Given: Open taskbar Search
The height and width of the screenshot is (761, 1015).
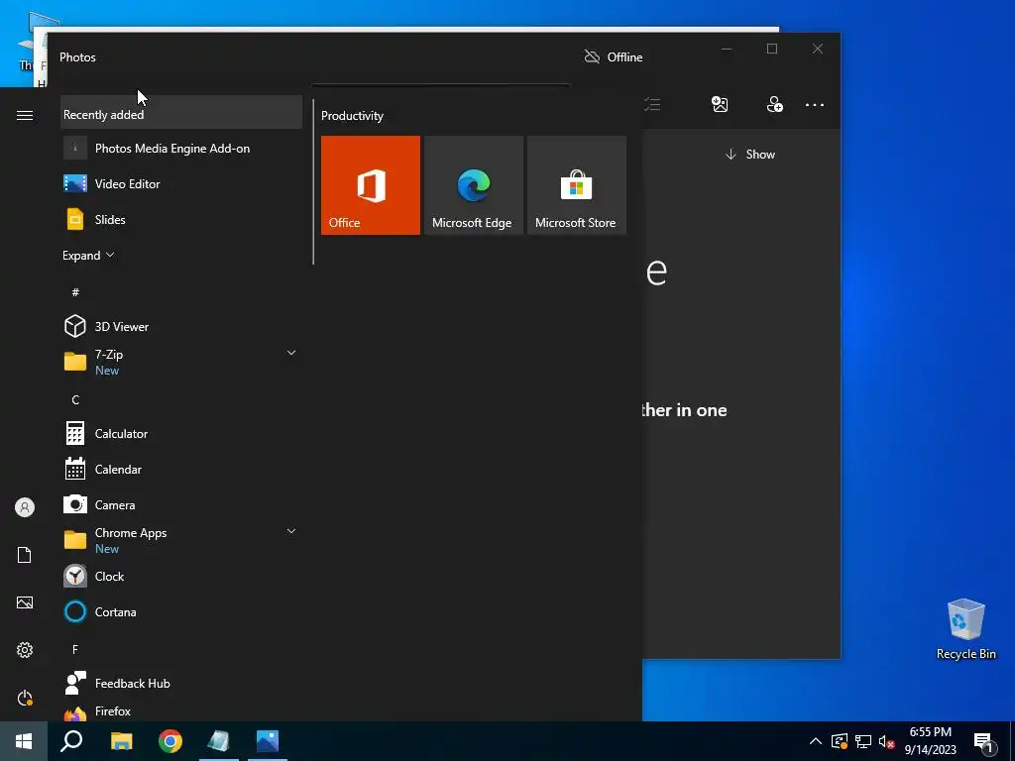Looking at the screenshot, I should pos(71,741).
